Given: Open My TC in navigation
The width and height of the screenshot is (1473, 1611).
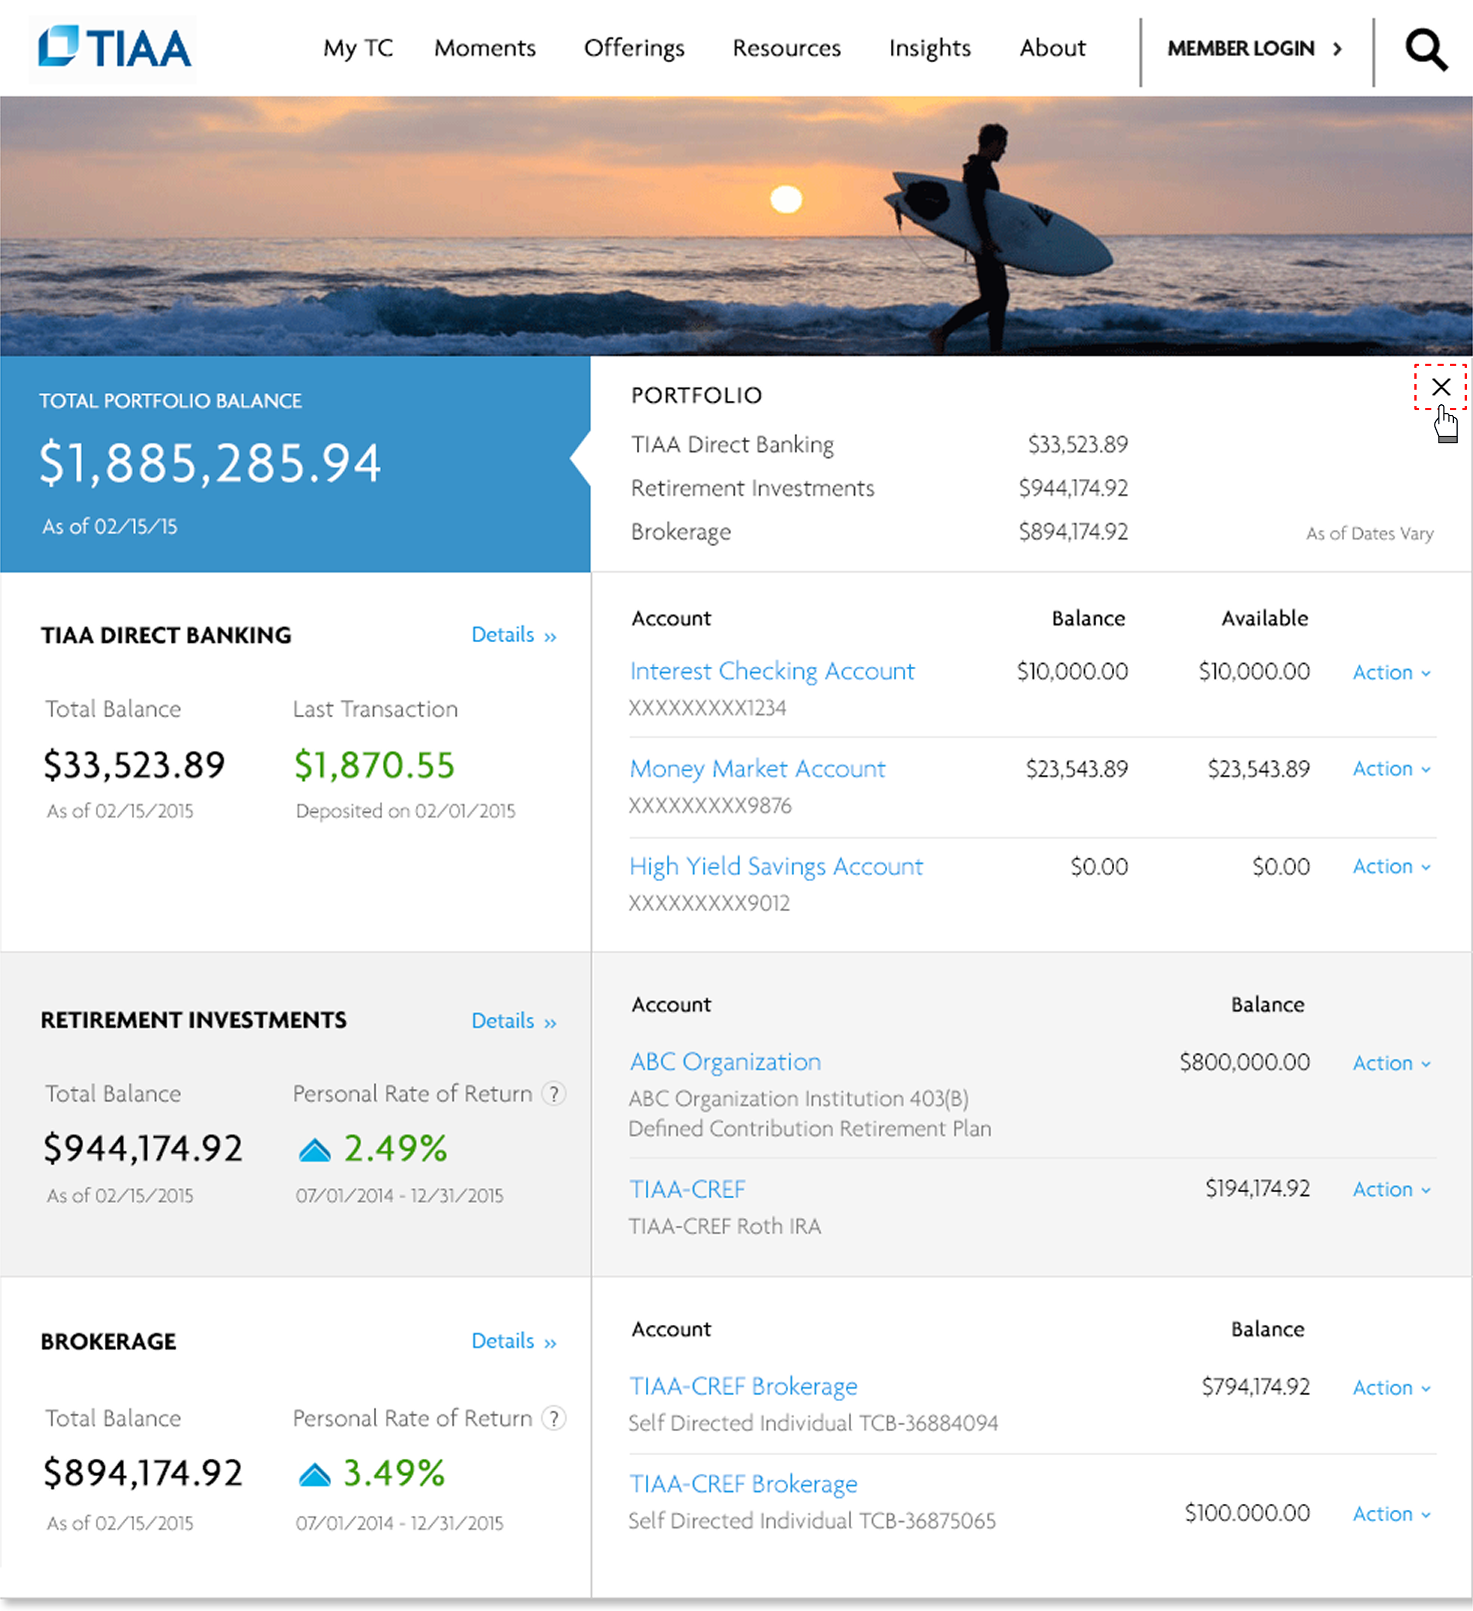Looking at the screenshot, I should pos(358,48).
